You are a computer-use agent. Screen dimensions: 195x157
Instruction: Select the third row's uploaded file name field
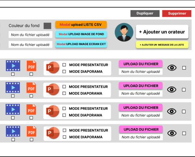(x=141, y=115)
